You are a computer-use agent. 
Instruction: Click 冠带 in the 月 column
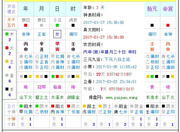point(42,87)
